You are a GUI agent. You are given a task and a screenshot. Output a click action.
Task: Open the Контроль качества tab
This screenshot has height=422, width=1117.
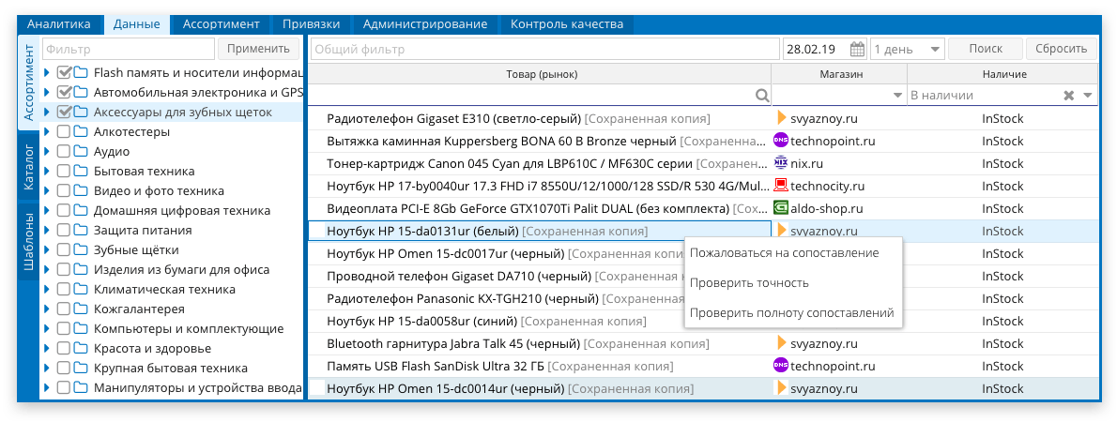pyautogui.click(x=567, y=24)
